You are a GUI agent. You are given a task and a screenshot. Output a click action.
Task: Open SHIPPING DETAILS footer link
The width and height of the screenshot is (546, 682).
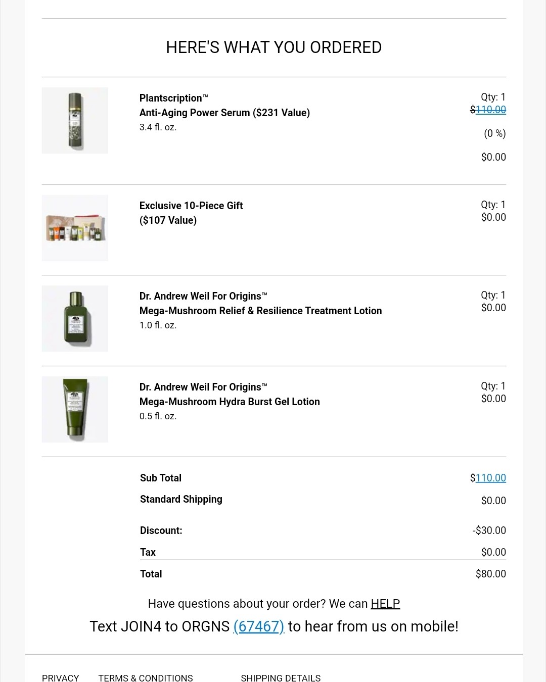click(281, 677)
